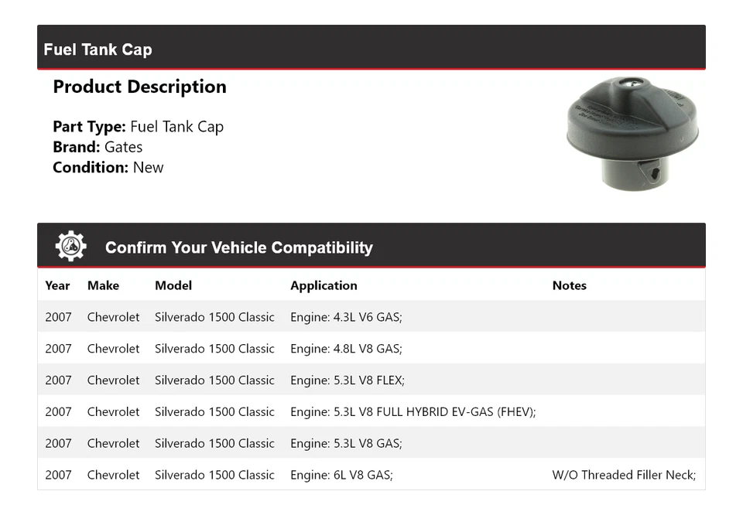Select the 5.3L V8 FULL HYBRID row
This screenshot has height=515, width=743.
pyautogui.click(x=413, y=412)
